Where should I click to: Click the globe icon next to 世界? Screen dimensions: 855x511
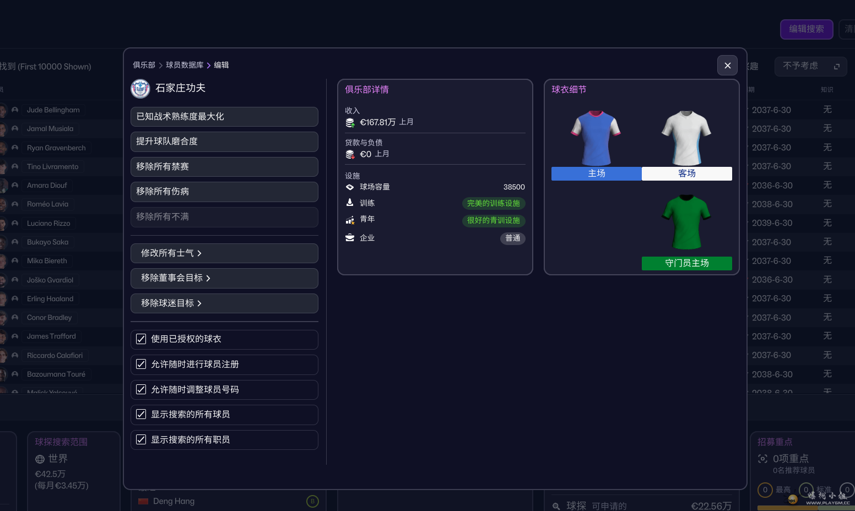click(40, 459)
